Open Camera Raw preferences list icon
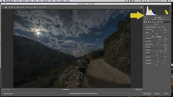 pos(40,7)
